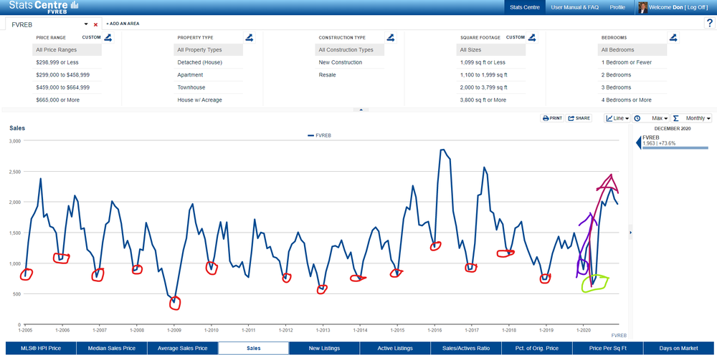Filter by 1 Bedroom or Fewer
Viewport: 717px width, 355px height.
pyautogui.click(x=632, y=62)
